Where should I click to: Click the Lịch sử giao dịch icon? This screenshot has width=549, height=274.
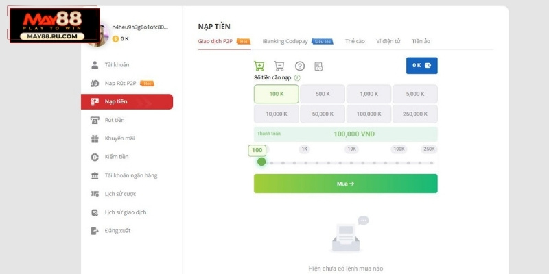pyautogui.click(x=95, y=212)
